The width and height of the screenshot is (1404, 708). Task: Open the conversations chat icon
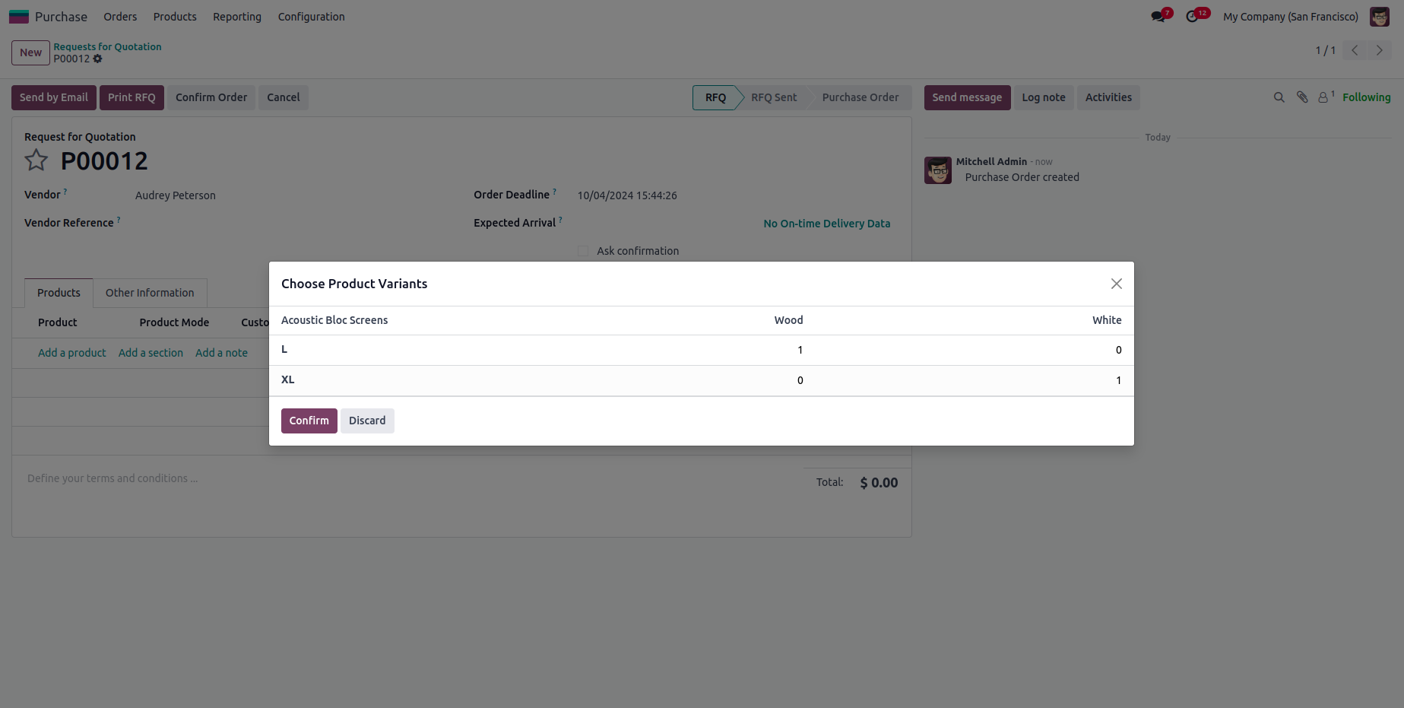point(1158,17)
